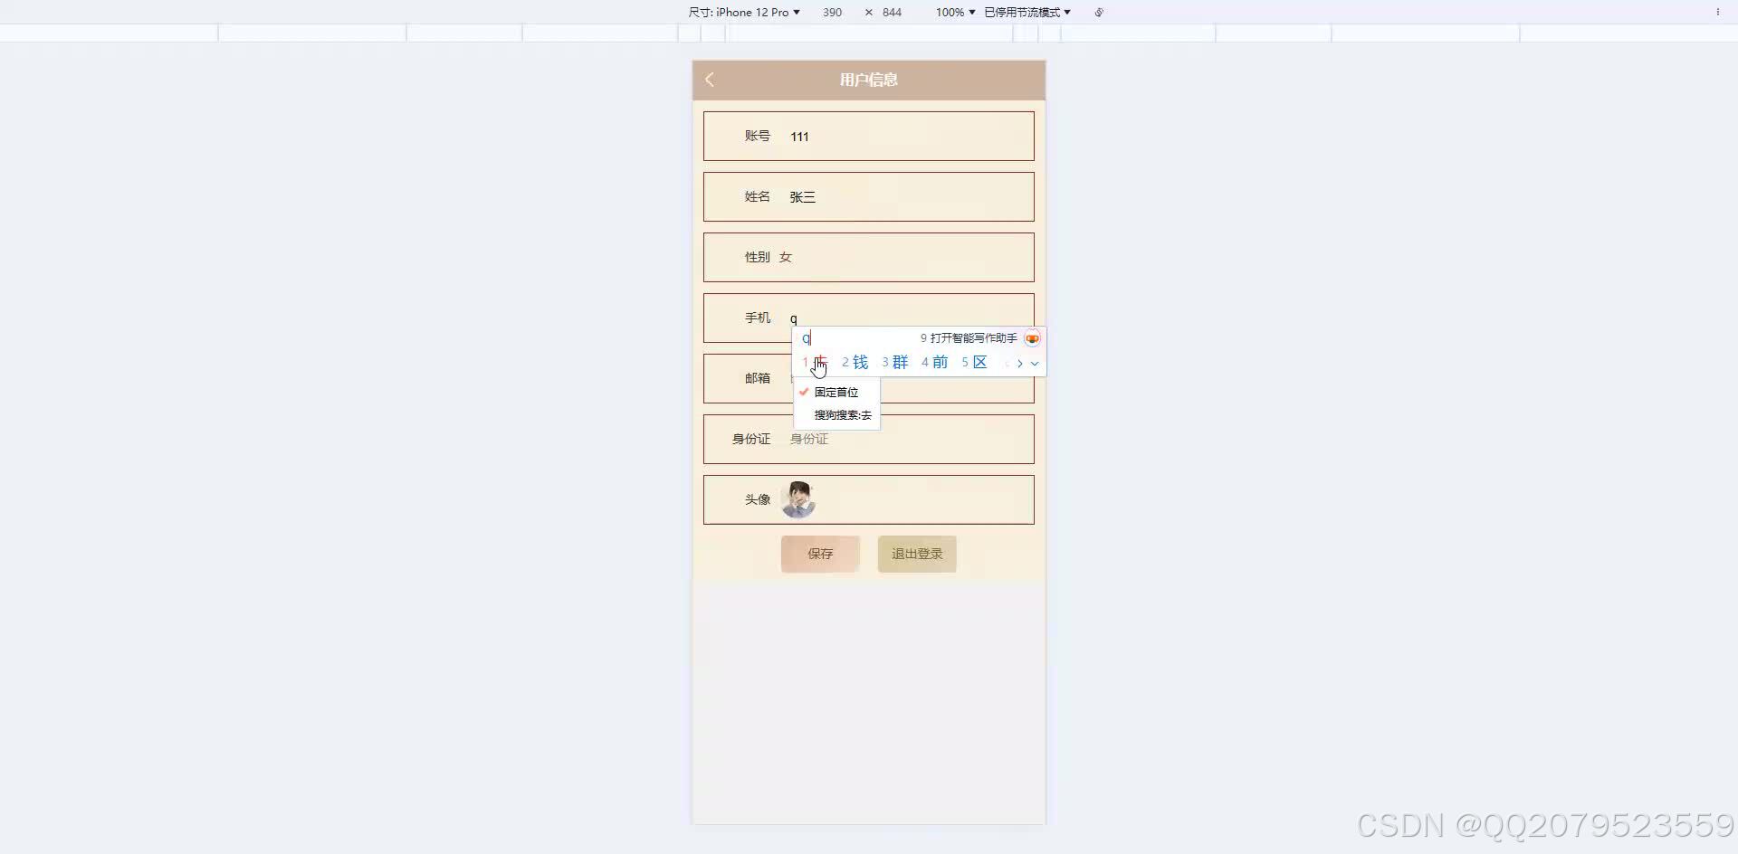Click the back arrow in the 用户信息 header
Image resolution: width=1738 pixels, height=854 pixels.
pyautogui.click(x=710, y=80)
